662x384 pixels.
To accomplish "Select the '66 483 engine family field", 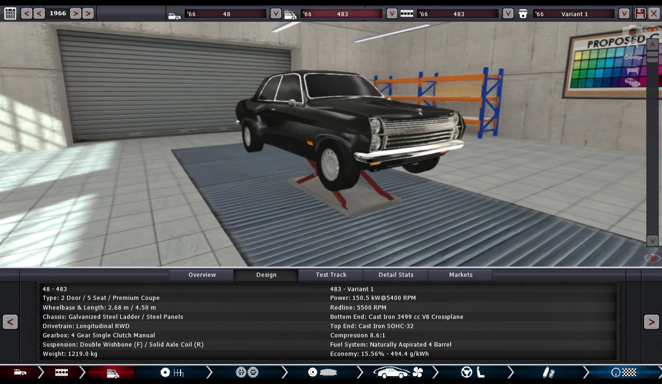I will click(458, 14).
